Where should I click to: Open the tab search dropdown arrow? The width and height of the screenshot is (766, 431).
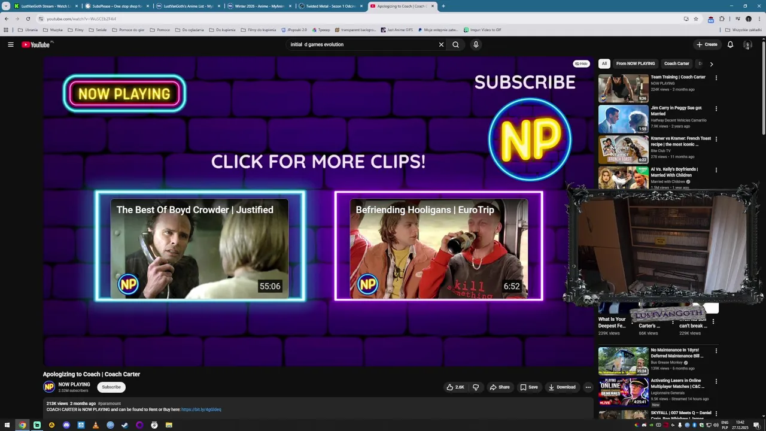click(6, 6)
